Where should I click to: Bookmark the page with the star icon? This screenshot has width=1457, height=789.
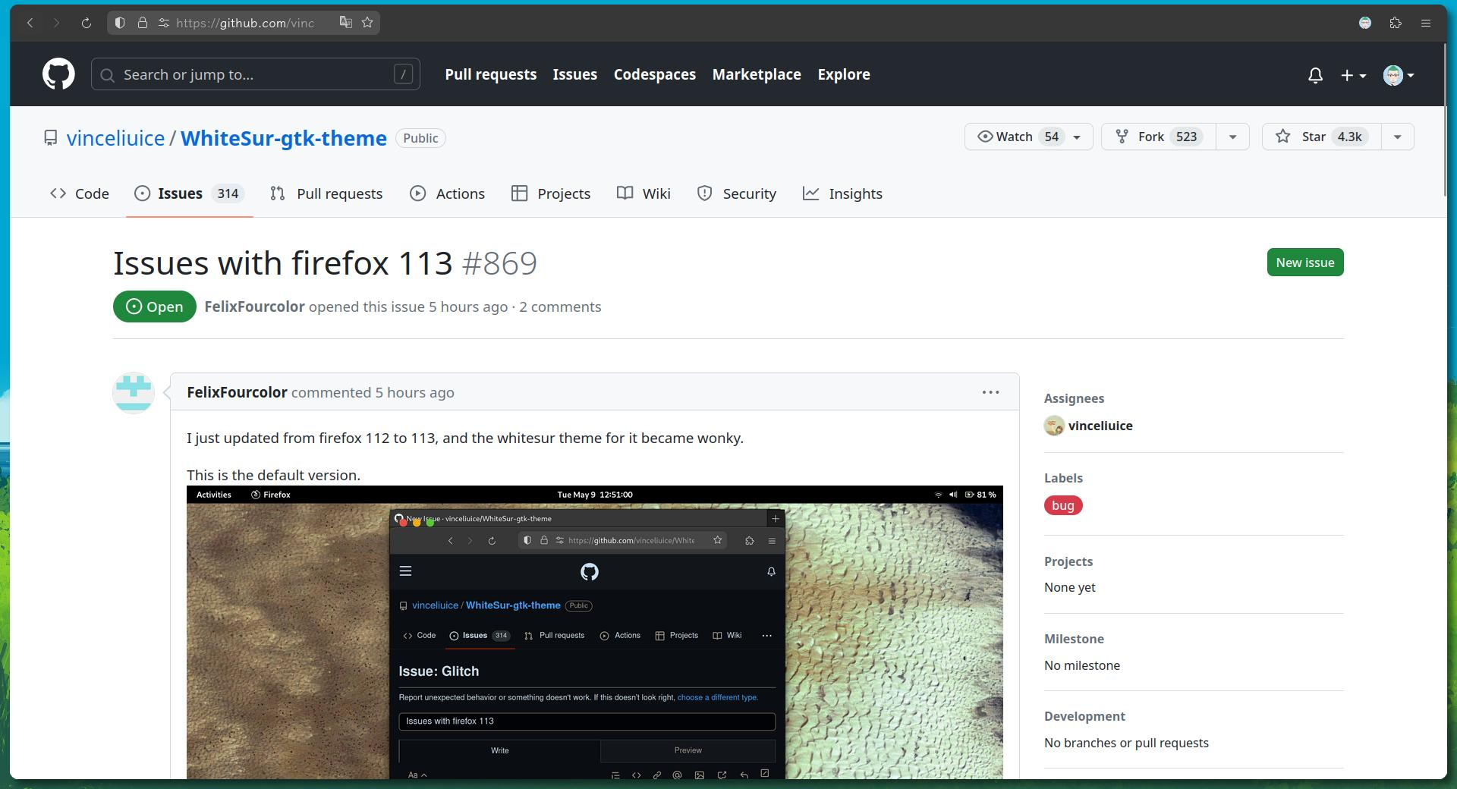pos(367,23)
